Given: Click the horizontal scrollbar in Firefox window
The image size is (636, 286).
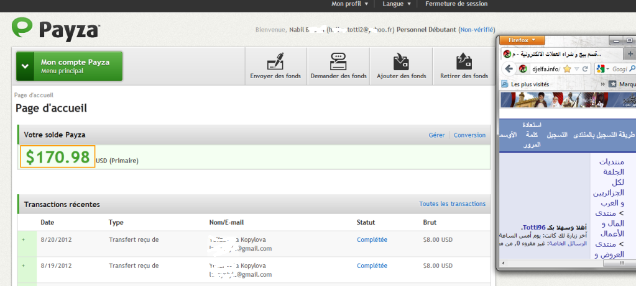Looking at the screenshot, I should 619,263.
